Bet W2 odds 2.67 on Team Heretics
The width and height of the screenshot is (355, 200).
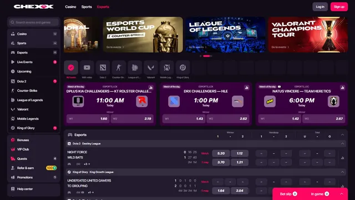point(324,118)
